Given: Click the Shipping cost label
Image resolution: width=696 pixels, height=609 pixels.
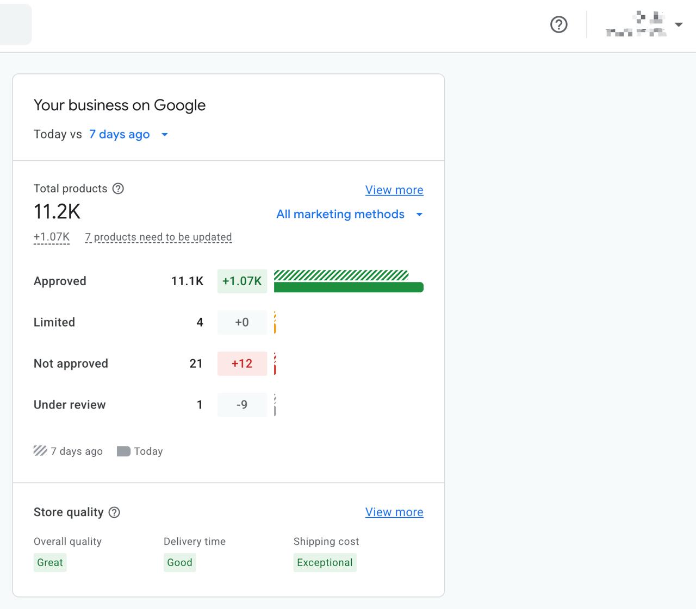Looking at the screenshot, I should pos(326,542).
